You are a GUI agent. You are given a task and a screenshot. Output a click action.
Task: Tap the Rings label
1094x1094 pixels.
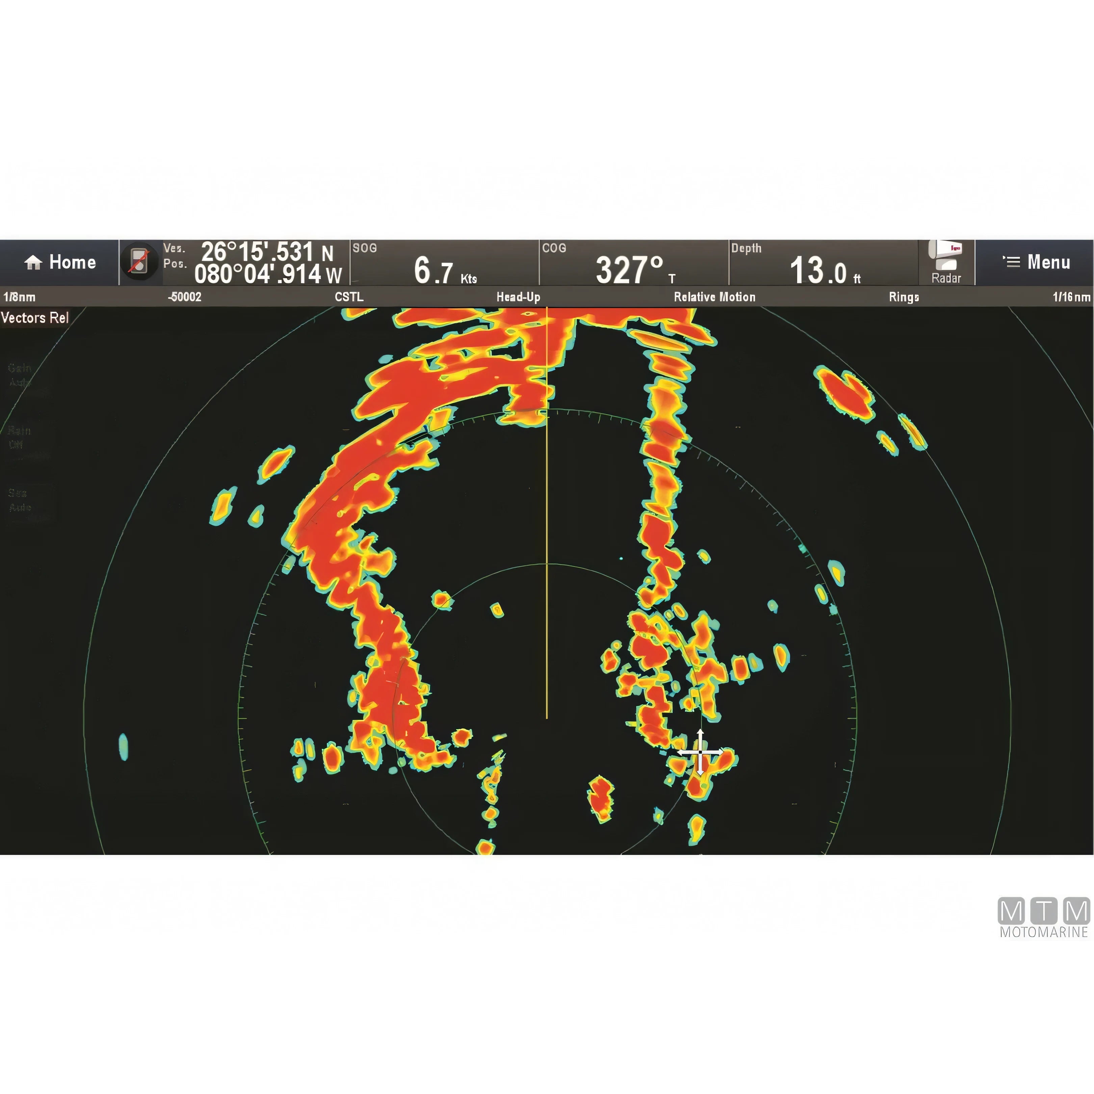904,297
